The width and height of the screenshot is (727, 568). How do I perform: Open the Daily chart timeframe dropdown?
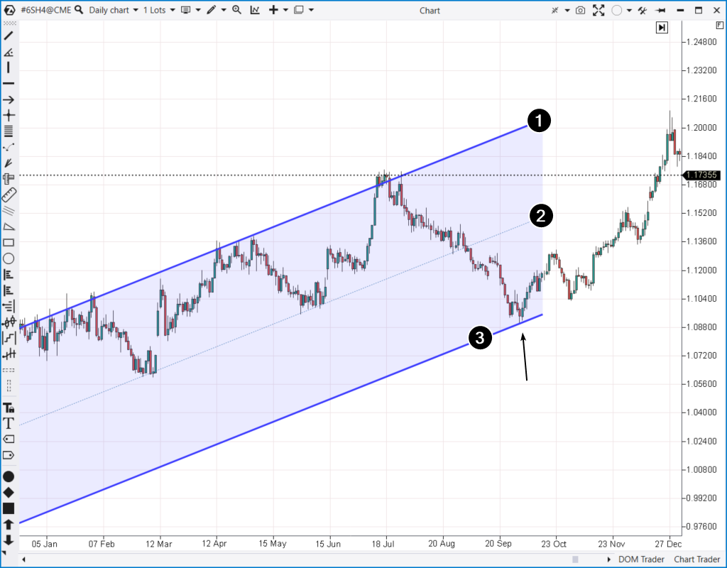click(136, 10)
